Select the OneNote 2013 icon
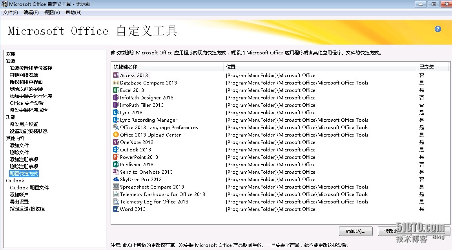 pos(116,142)
